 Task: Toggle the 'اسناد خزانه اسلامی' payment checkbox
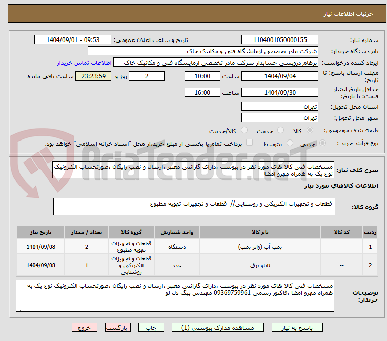click(250, 143)
